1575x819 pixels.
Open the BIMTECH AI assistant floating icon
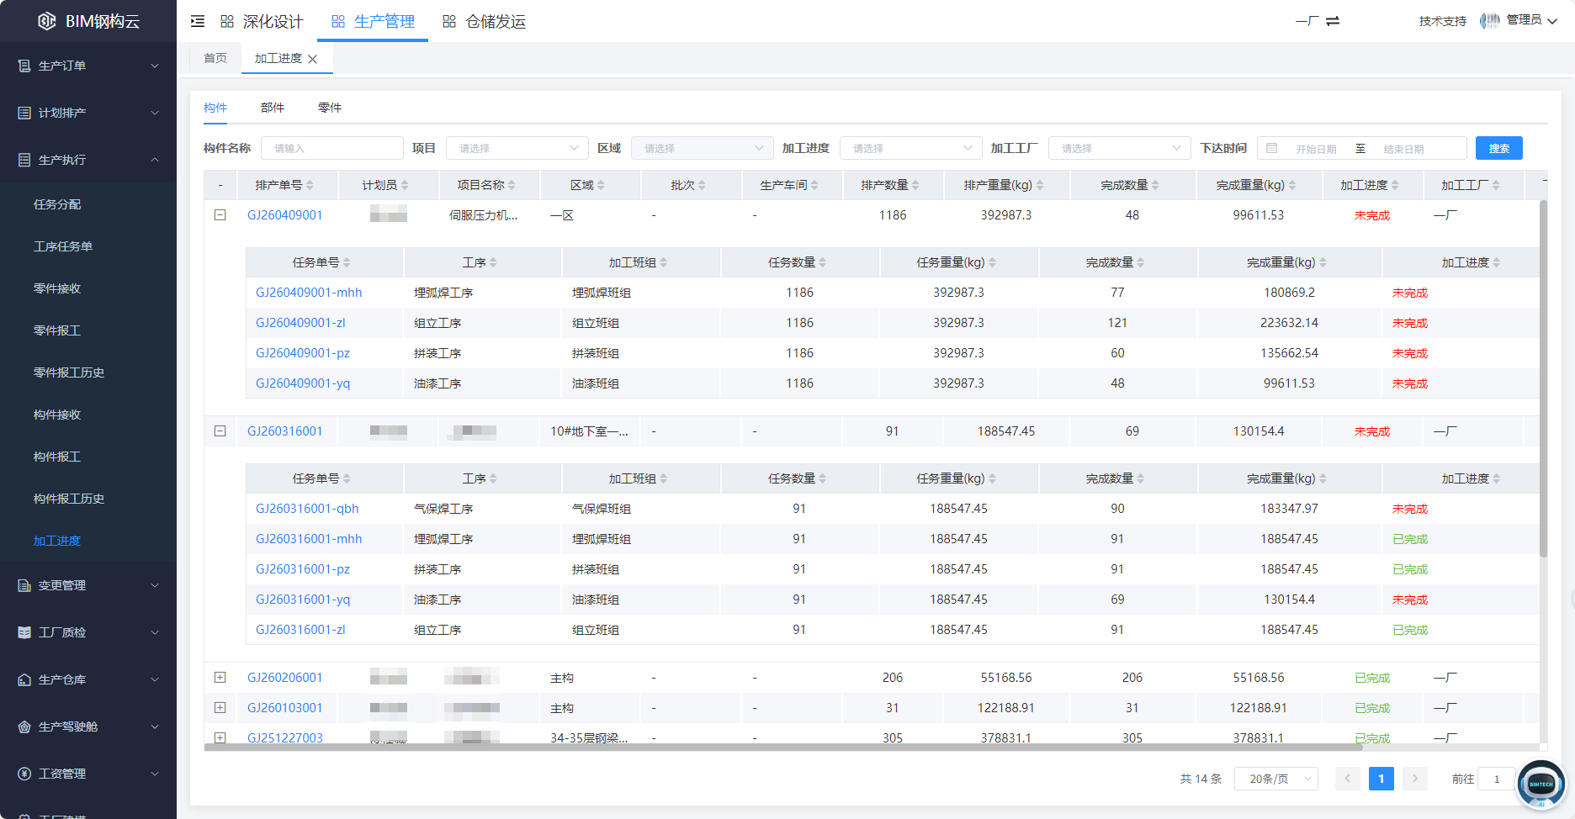1541,785
